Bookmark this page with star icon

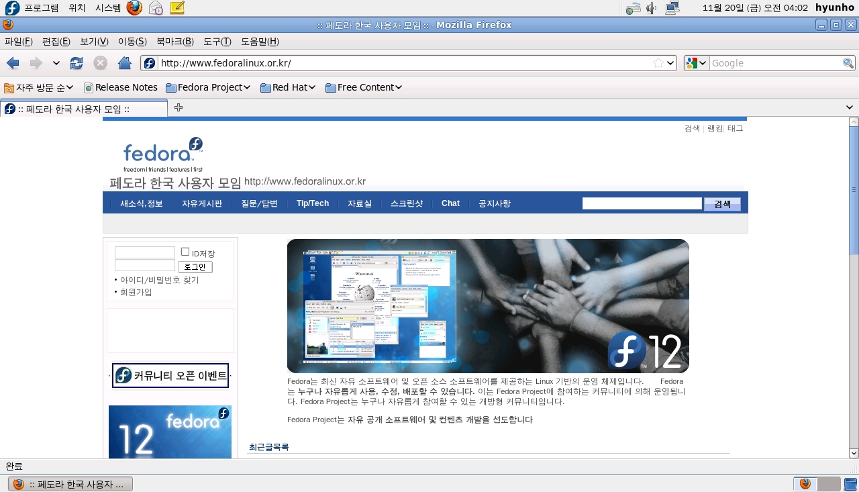pyautogui.click(x=658, y=63)
